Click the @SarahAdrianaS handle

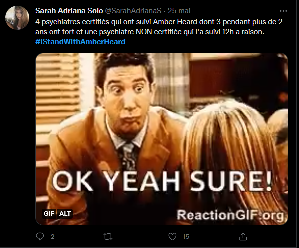pyautogui.click(x=133, y=11)
